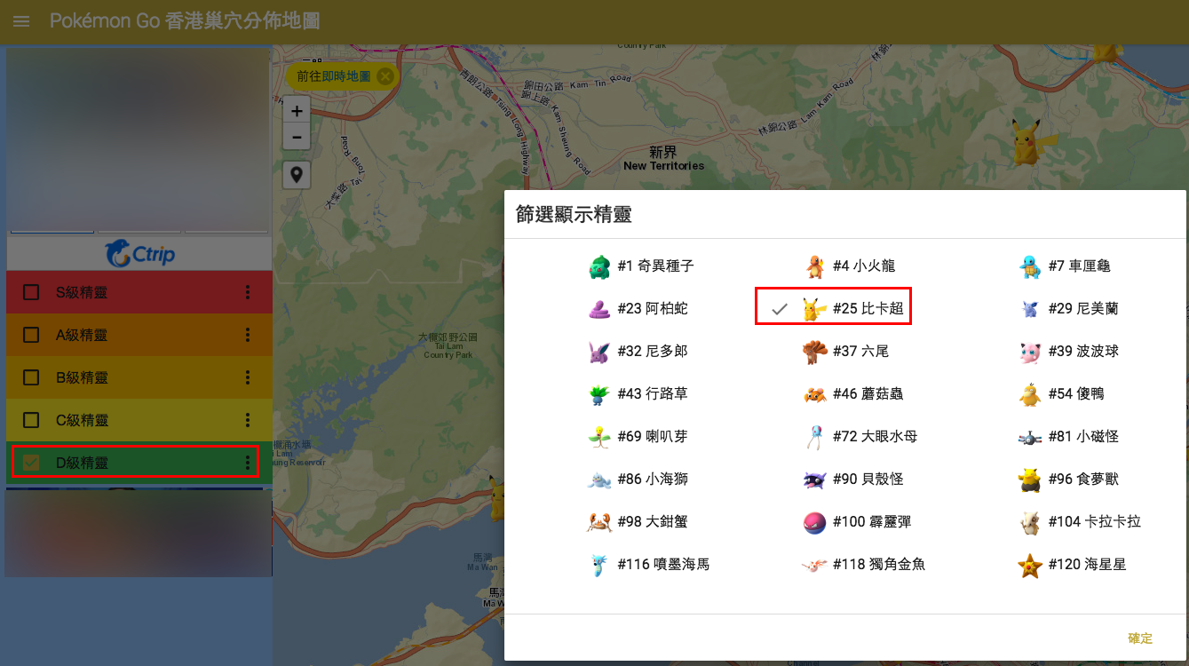Click the 篩選顯示精靈 dialog heading
The width and height of the screenshot is (1189, 666).
tap(574, 215)
